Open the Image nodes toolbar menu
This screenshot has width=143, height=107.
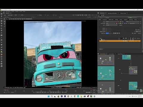pos(1,14)
